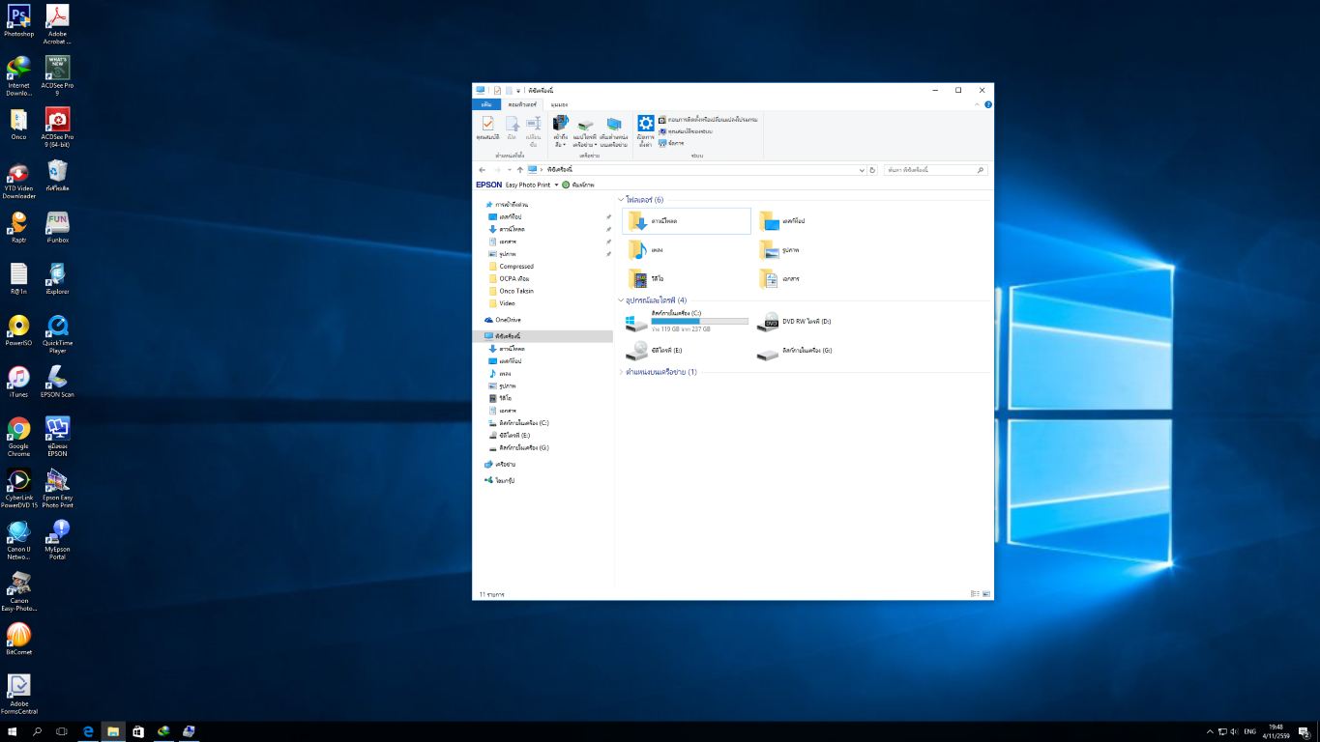Image resolution: width=1320 pixels, height=742 pixels.
Task: Collapse the Folders (6) group
Action: (x=622, y=200)
